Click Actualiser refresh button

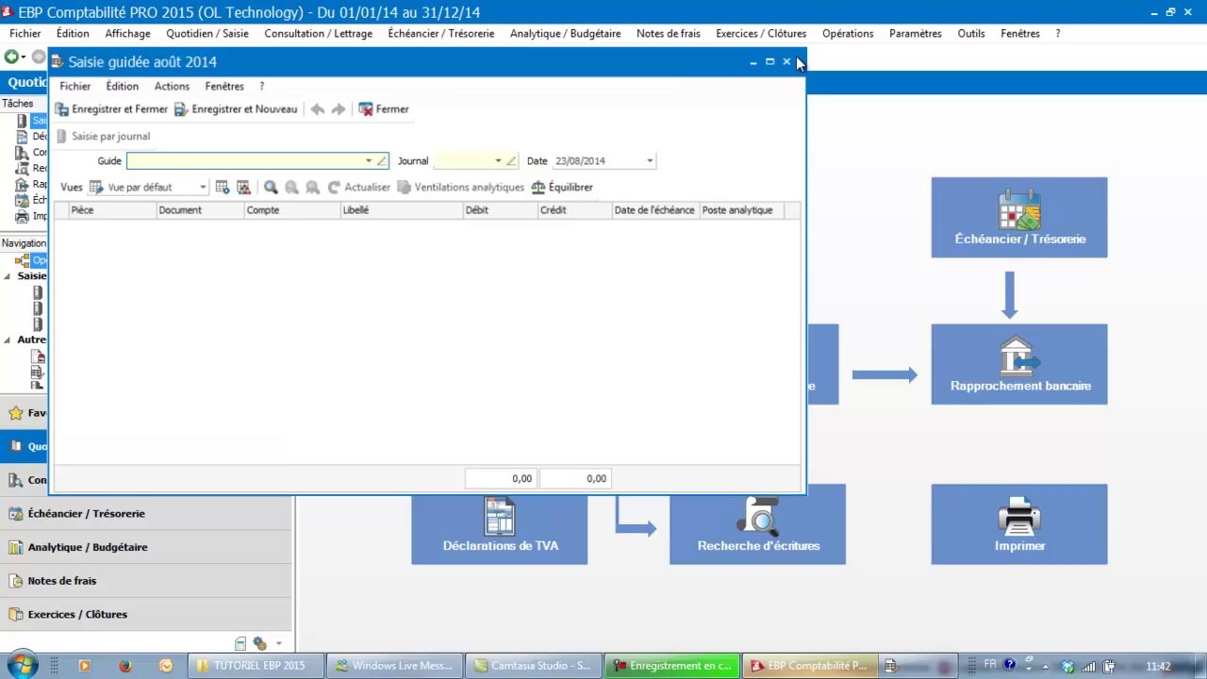[x=358, y=188]
